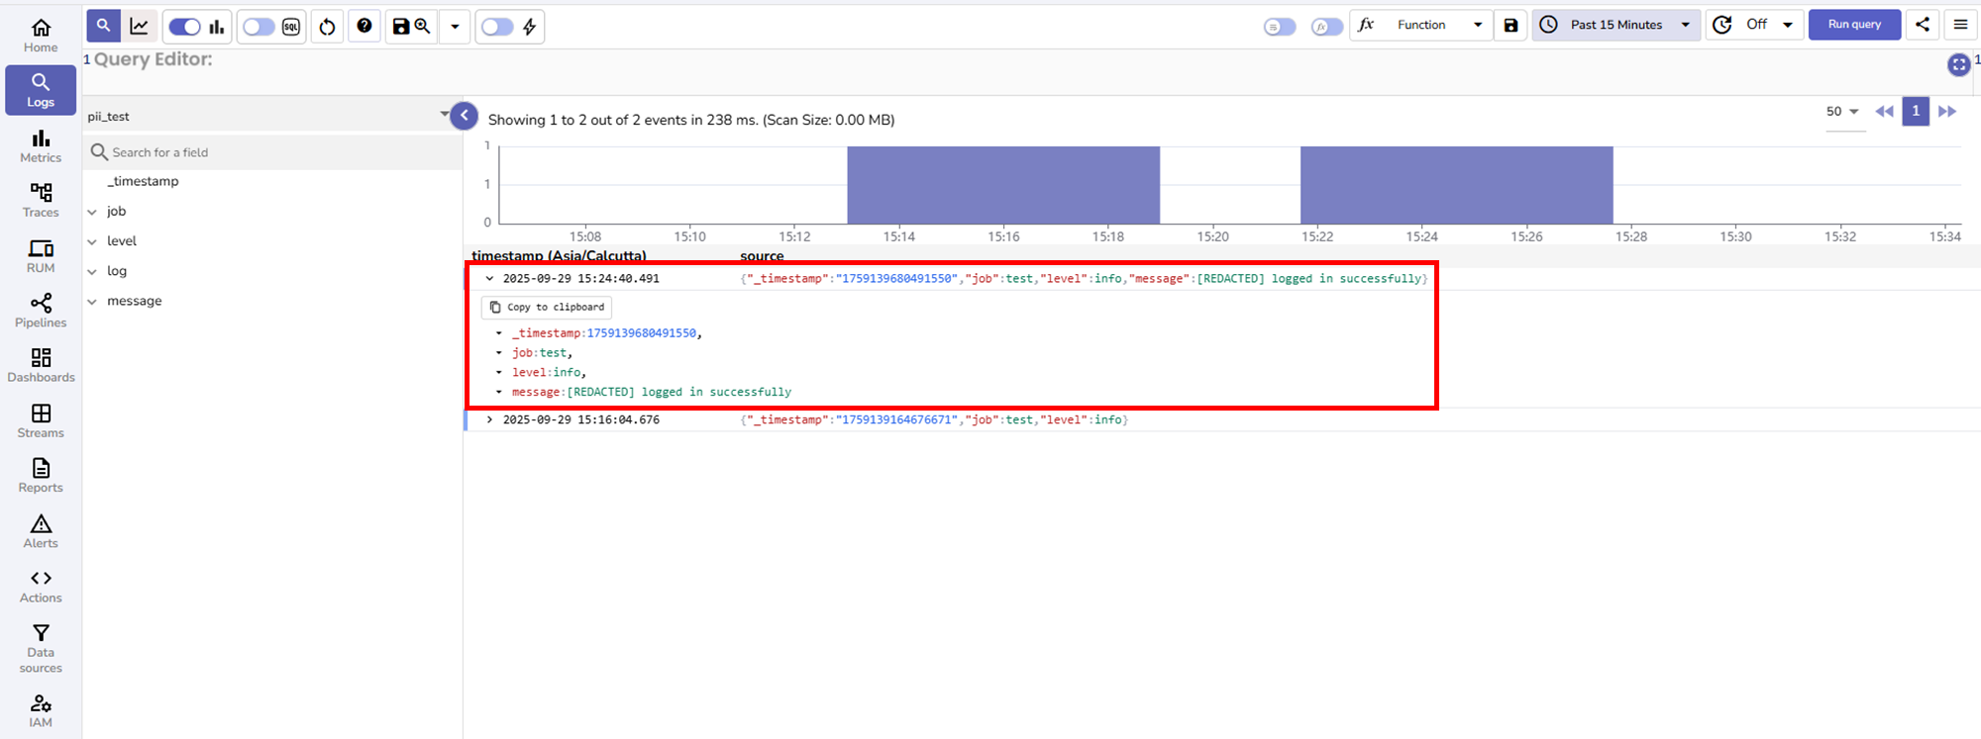
Task: Enable the SQL mode toggle
Action: click(260, 27)
